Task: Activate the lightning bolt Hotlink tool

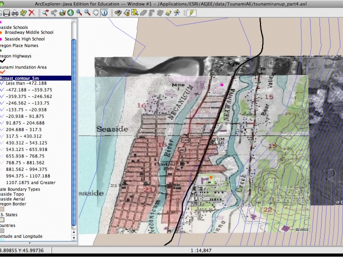Action: [x=191, y=13]
